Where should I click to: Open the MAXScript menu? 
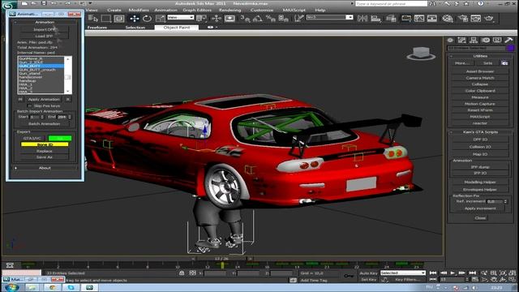(294, 10)
